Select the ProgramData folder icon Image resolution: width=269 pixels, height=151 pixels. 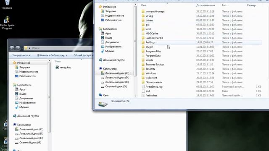(143, 56)
